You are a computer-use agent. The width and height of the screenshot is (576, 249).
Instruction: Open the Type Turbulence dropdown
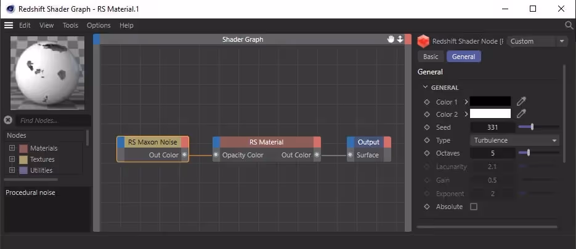[514, 140]
